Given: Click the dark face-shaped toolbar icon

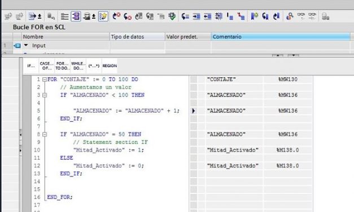Looking at the screenshot, I should [86, 16].
